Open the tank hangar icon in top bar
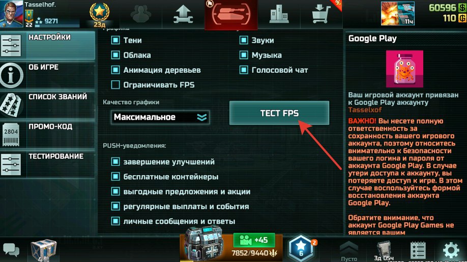Image resolution: width=467 pixels, height=262 pixels. pyautogui.click(x=231, y=14)
